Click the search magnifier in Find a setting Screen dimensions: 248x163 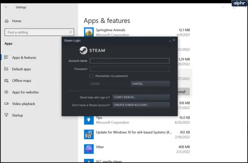(70, 32)
